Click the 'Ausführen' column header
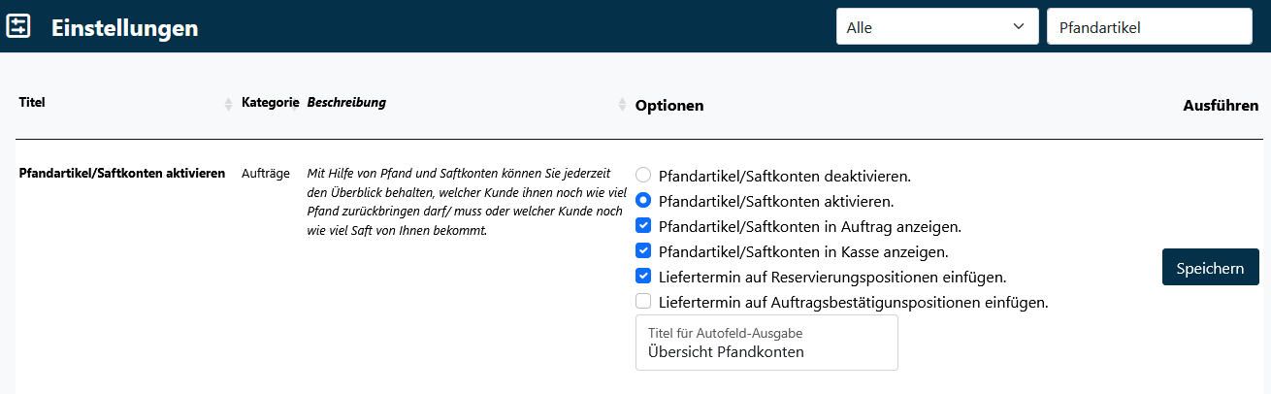Image resolution: width=1271 pixels, height=394 pixels. click(x=1221, y=105)
